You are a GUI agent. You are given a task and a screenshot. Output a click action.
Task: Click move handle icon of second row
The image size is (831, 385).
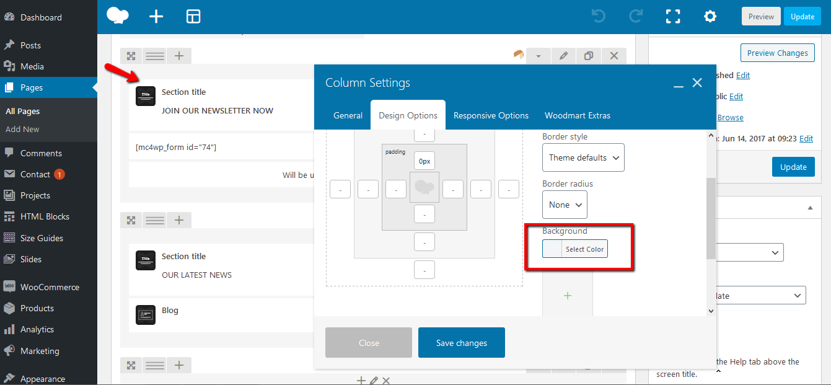point(131,220)
